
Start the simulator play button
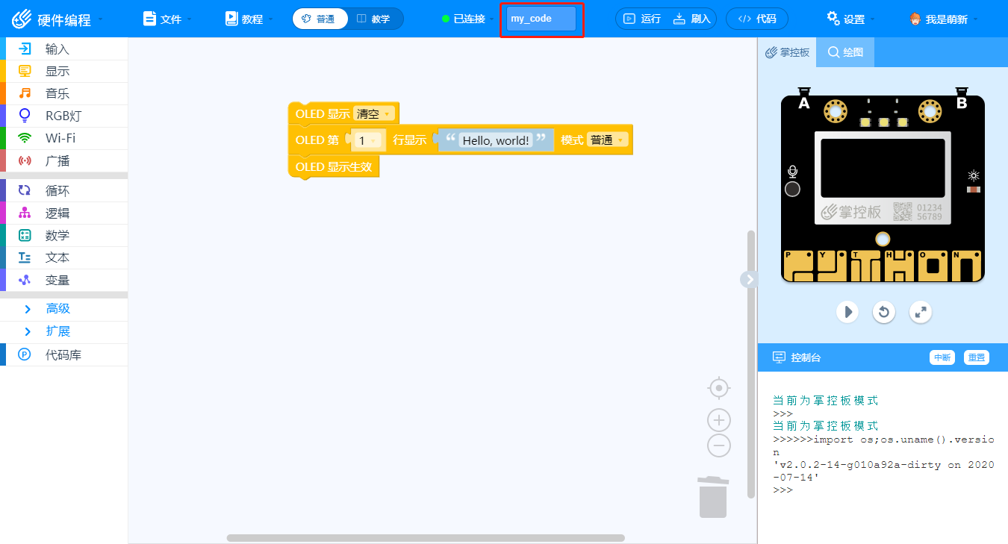click(x=847, y=311)
